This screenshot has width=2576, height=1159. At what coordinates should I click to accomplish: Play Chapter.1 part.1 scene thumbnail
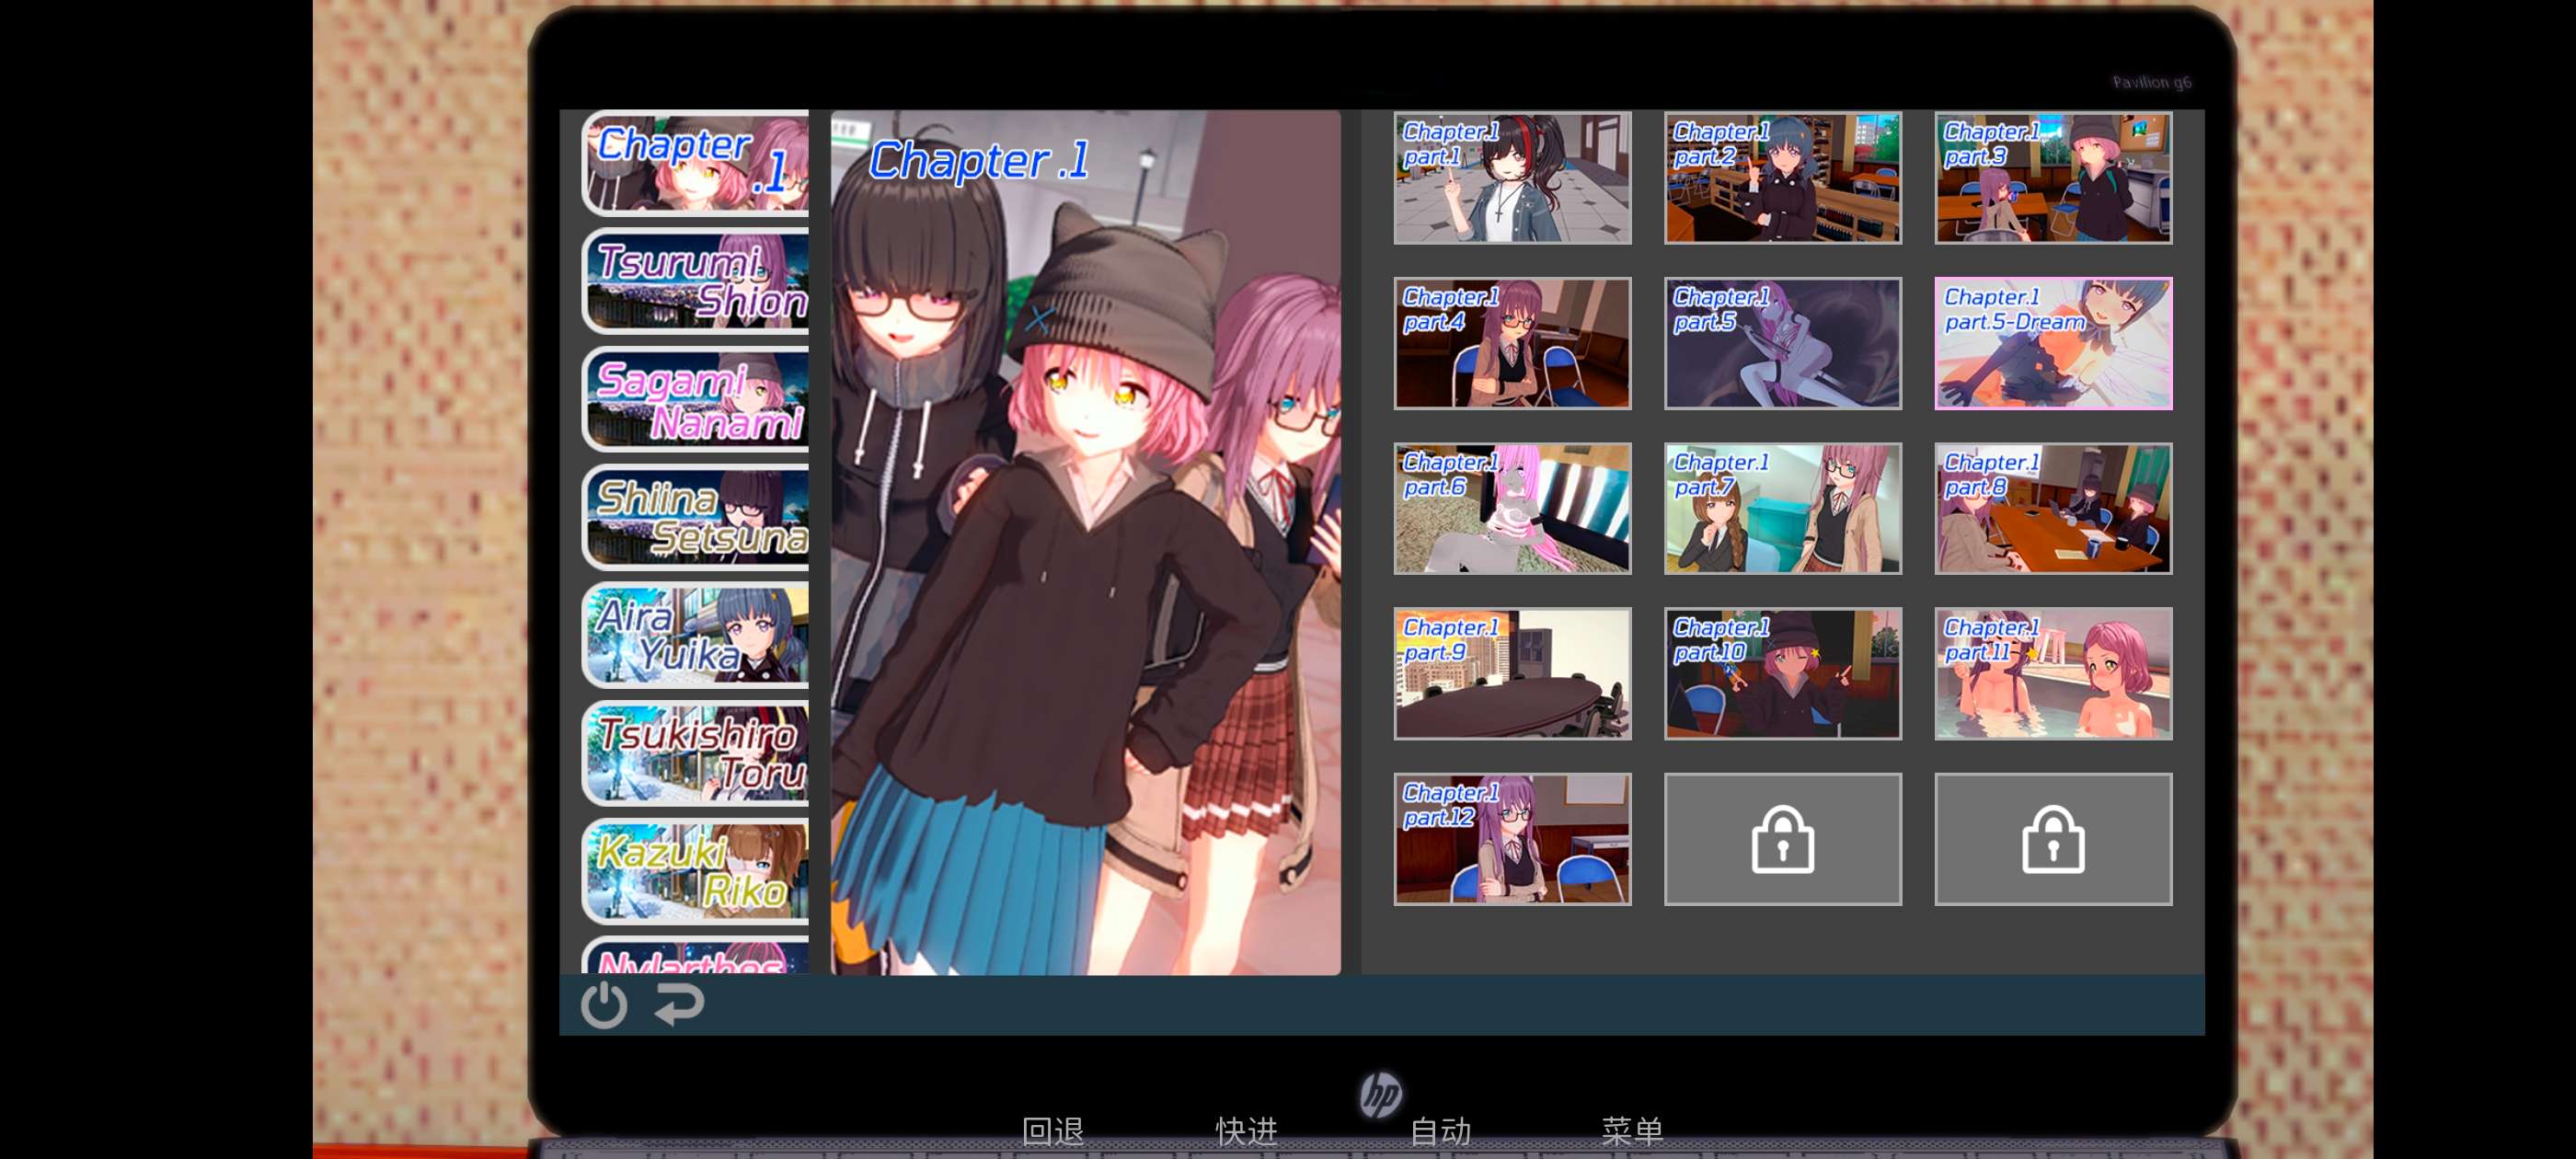click(x=1512, y=178)
